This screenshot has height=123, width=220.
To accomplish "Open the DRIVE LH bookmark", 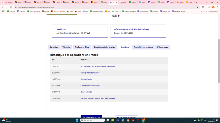I will click(x=116, y=11).
